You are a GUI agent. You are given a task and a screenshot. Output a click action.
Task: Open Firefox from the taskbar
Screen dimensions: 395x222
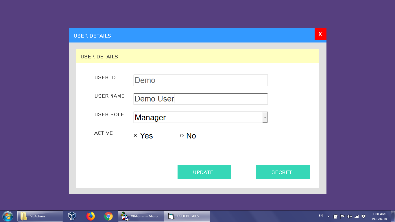coord(91,216)
